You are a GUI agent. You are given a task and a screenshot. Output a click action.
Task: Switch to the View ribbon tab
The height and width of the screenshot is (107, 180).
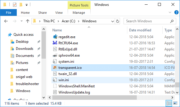(59, 13)
